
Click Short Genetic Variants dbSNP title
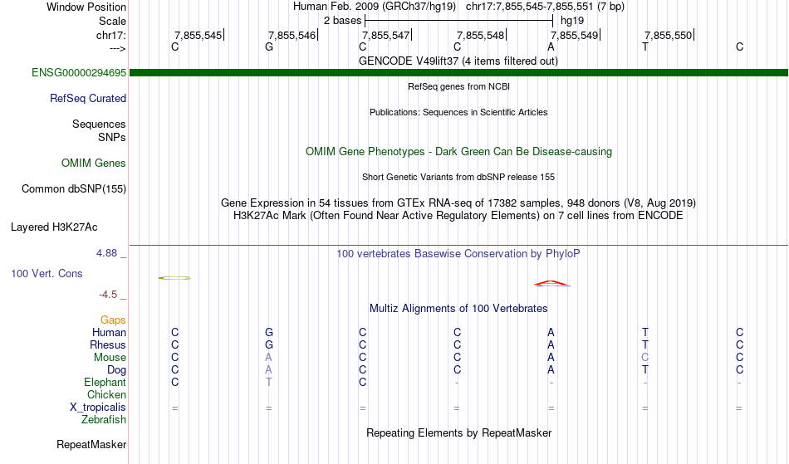(458, 177)
